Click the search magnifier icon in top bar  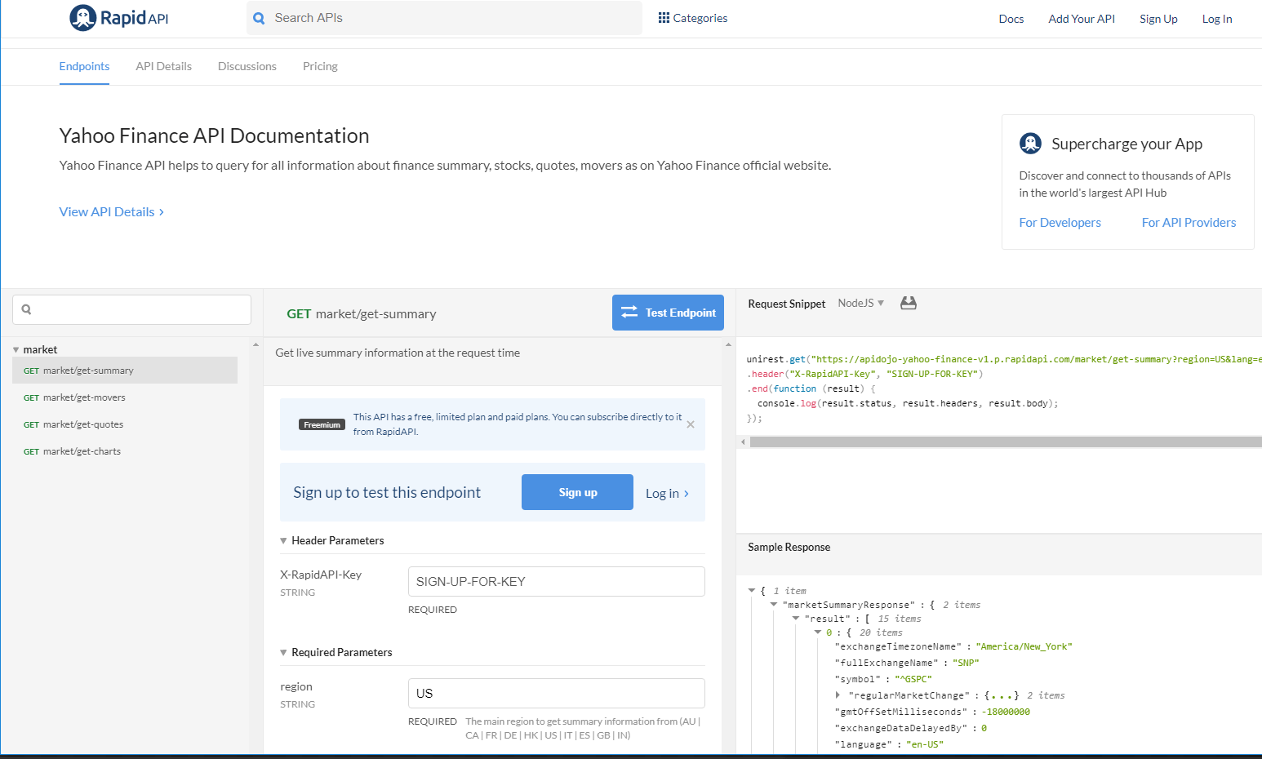[259, 18]
